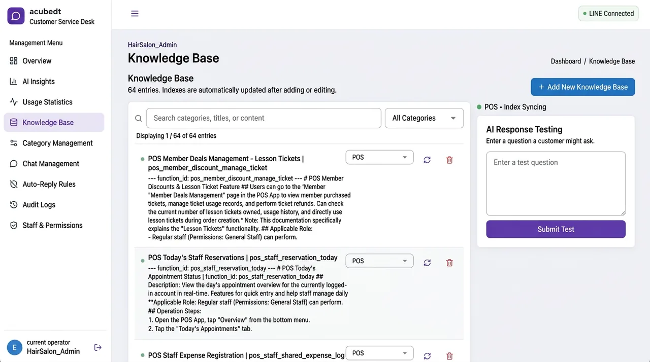650x362 pixels.
Task: Click the Staff & Permissions shield icon
Action: click(14, 225)
